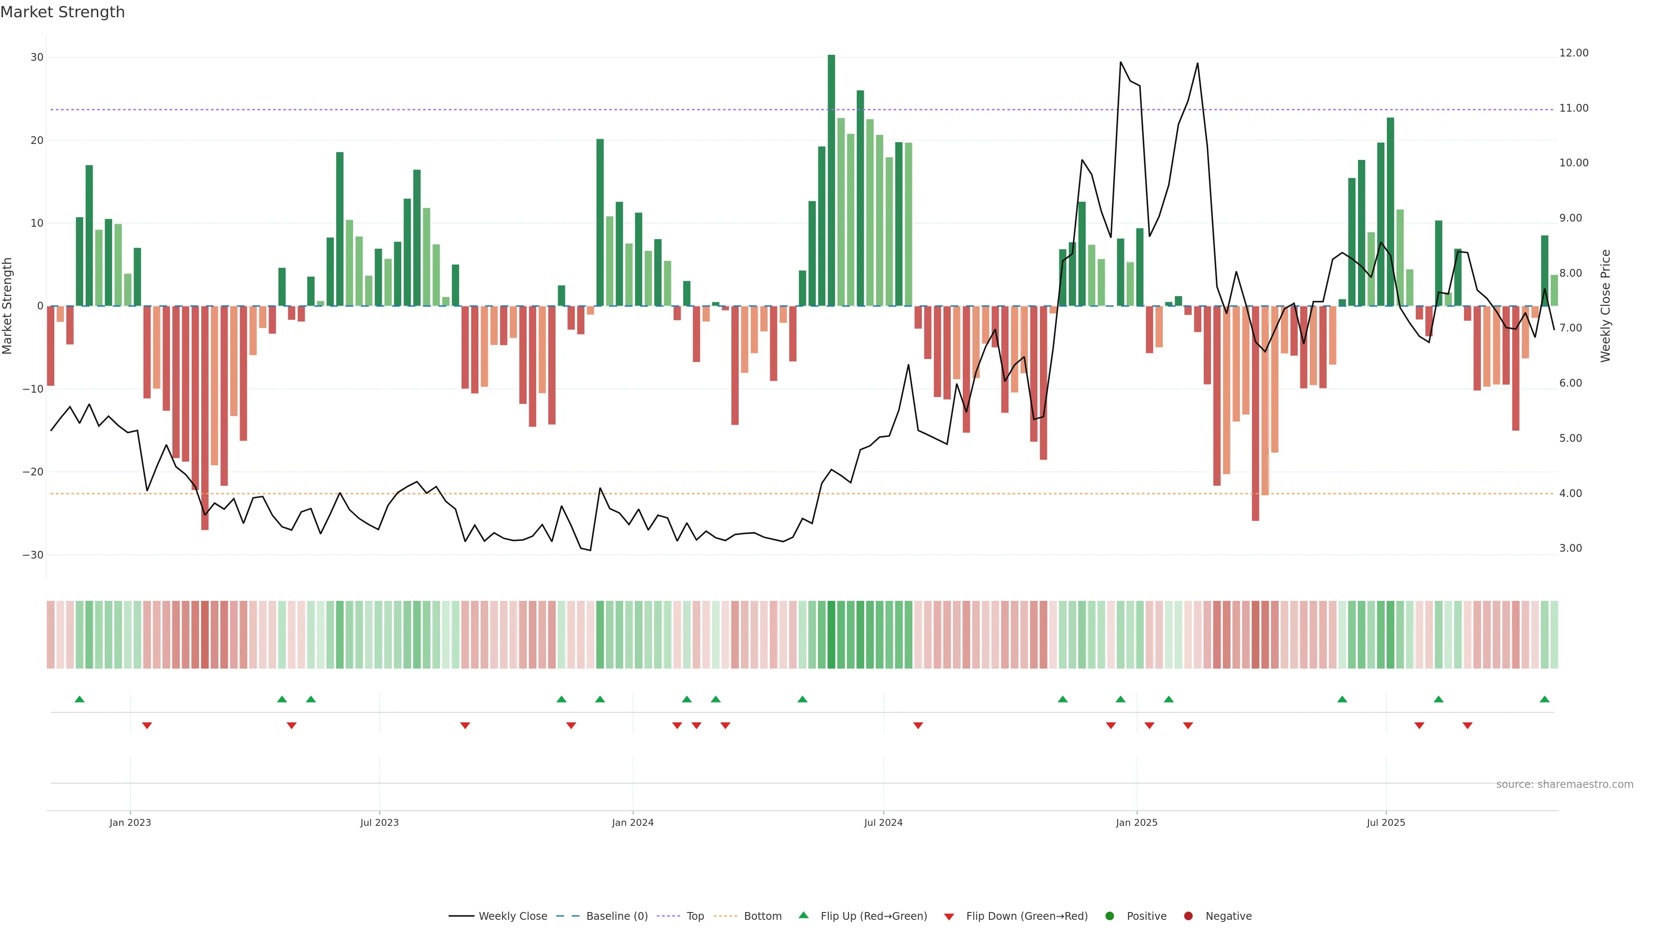Image resolution: width=1655 pixels, height=931 pixels.
Task: Click the 12.00 price axis tick label
Action: point(1574,53)
